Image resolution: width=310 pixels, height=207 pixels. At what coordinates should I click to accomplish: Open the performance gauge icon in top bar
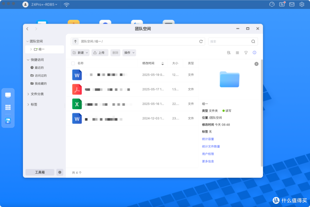coord(272,4)
